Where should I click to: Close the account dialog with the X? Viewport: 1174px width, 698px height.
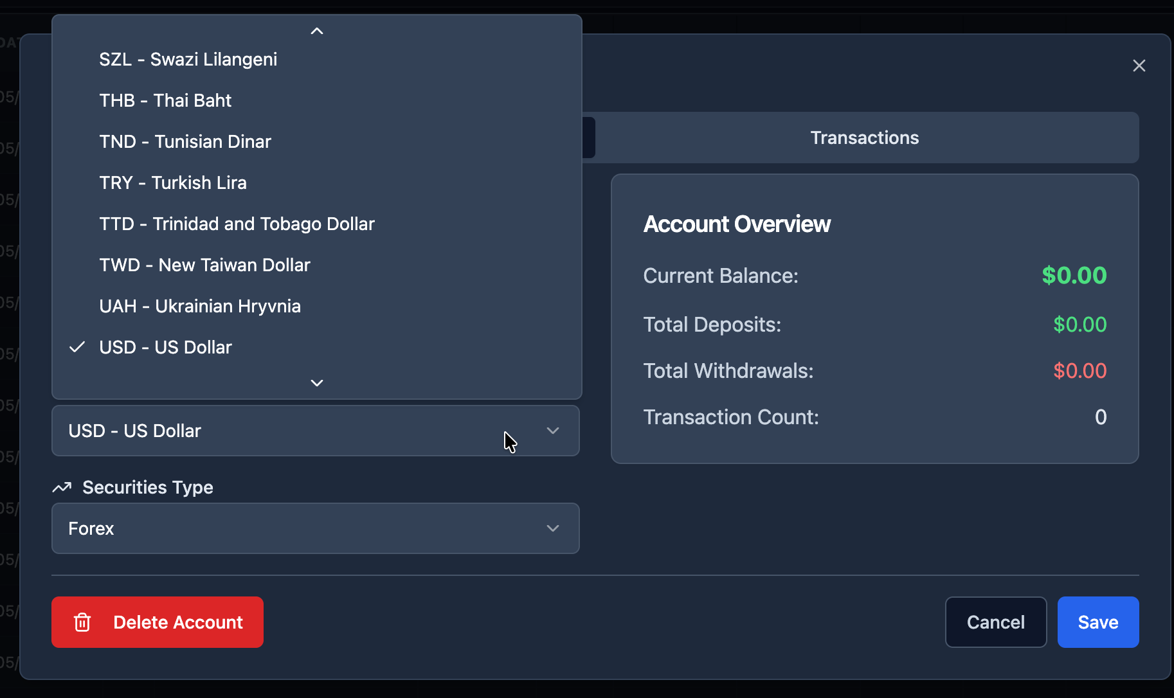(x=1139, y=66)
